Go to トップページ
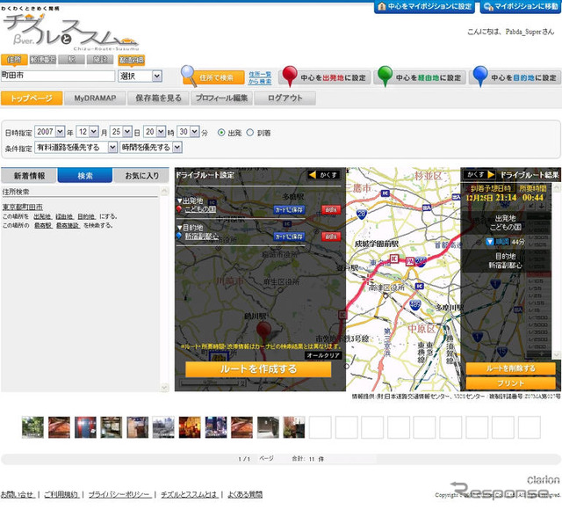Image resolution: width=562 pixels, height=510 pixels. click(32, 98)
